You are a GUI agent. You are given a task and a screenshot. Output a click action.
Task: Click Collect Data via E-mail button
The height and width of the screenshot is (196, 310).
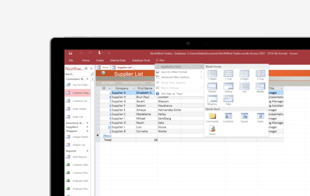click(x=133, y=83)
